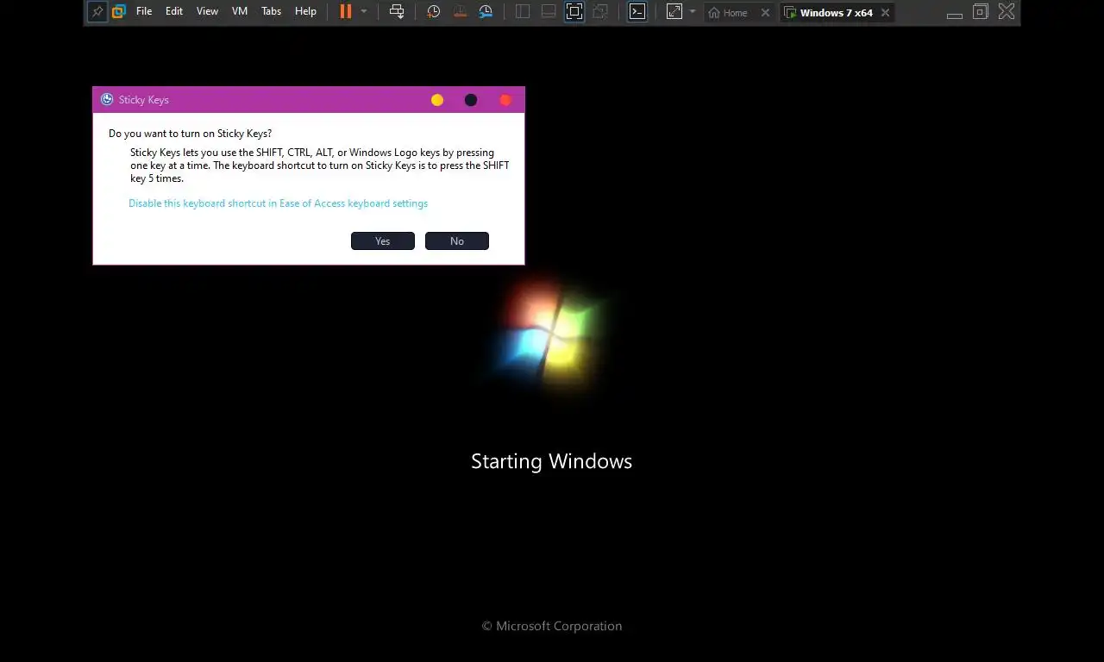Screen dimensions: 1104x662
Task: Click No in the Sticky Keys dialog
Action: (x=457, y=241)
